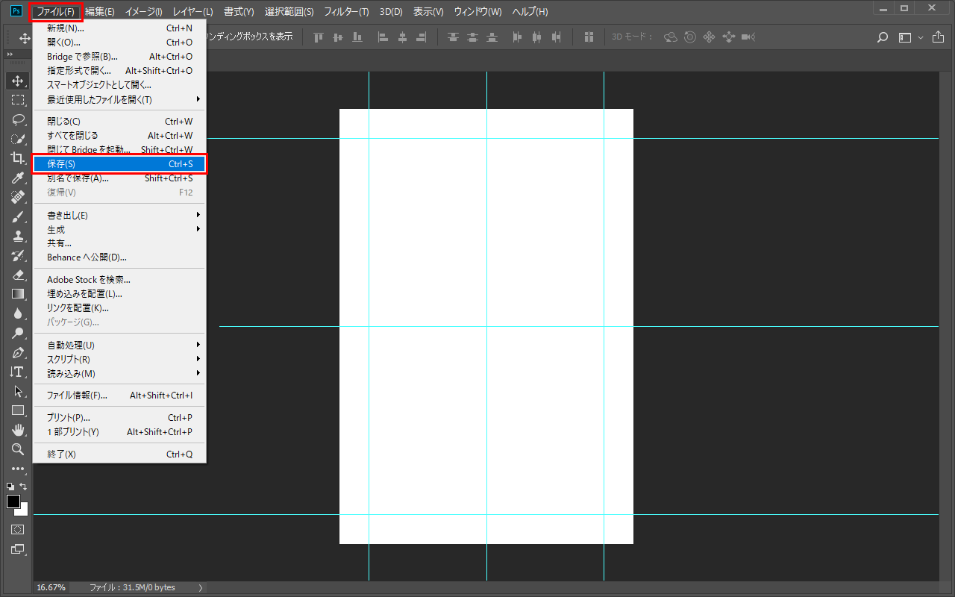The height and width of the screenshot is (597, 955).
Task: Choose 開く(O)... menu item
Action: tap(119, 42)
